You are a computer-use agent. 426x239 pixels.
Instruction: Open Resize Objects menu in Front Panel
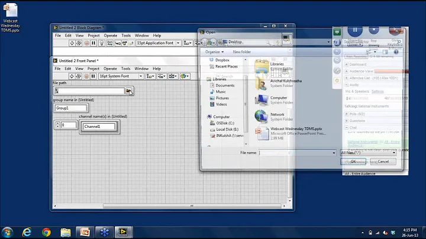tap(173, 76)
